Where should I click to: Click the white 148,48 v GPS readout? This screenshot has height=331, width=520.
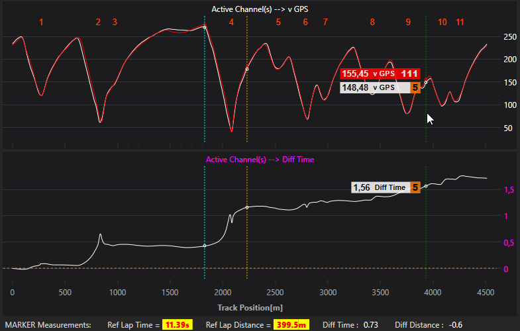(x=368, y=87)
